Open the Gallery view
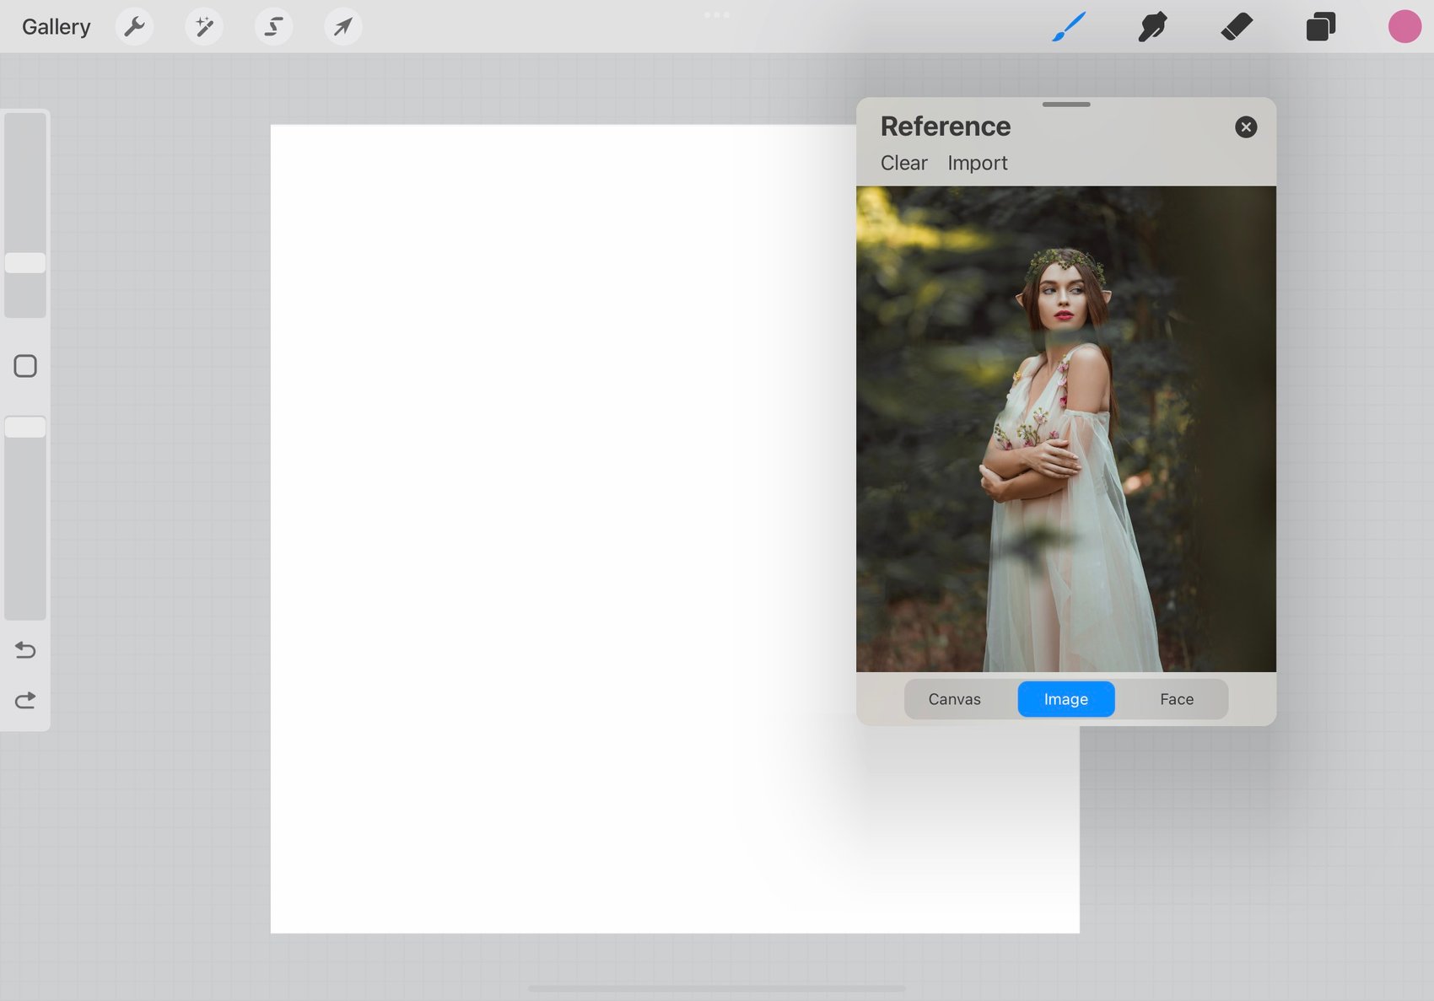1434x1001 pixels. point(56,27)
